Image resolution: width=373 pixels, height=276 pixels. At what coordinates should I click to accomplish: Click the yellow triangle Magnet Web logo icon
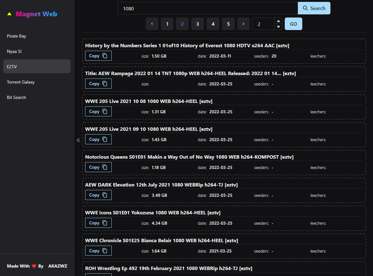click(9, 14)
